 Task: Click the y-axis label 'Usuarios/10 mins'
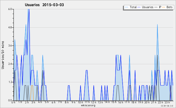tap(3, 55)
